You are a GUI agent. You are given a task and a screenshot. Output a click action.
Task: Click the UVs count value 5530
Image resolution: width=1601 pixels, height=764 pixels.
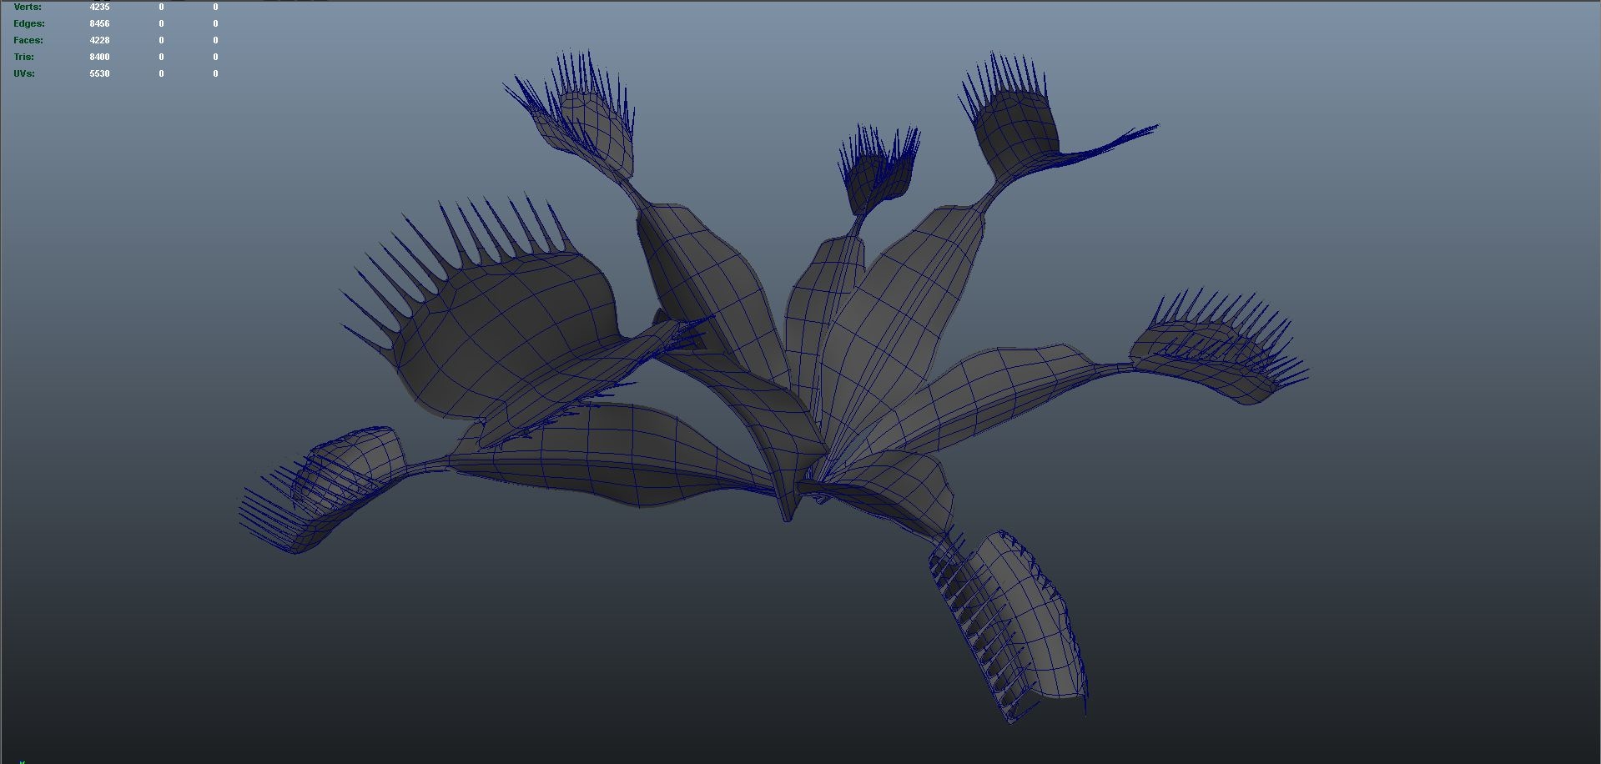[100, 73]
